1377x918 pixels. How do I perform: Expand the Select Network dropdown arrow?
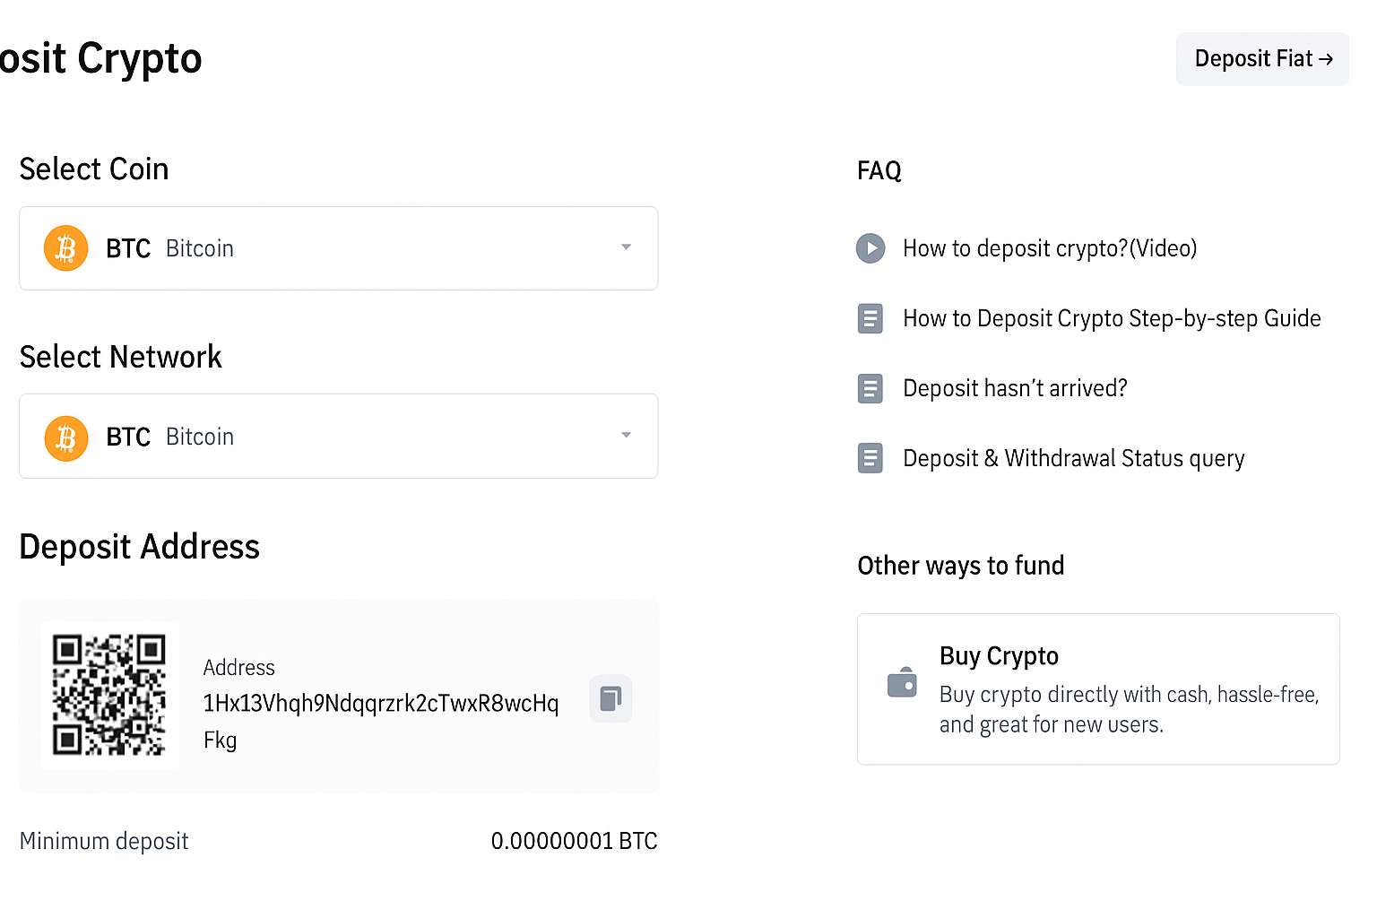(x=626, y=436)
